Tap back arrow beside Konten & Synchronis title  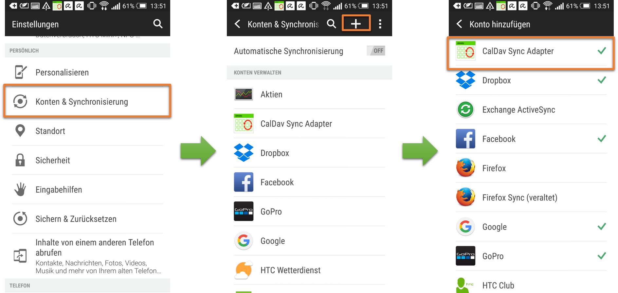pos(237,24)
